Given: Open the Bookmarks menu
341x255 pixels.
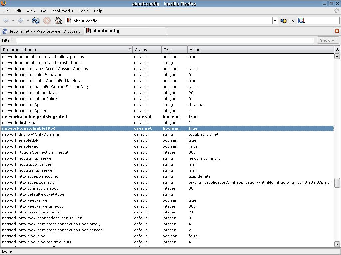Looking at the screenshot, I should click(62, 11).
